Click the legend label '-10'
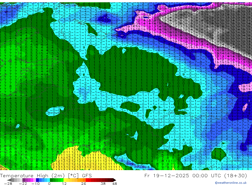252x185 pixels. coord(36,183)
